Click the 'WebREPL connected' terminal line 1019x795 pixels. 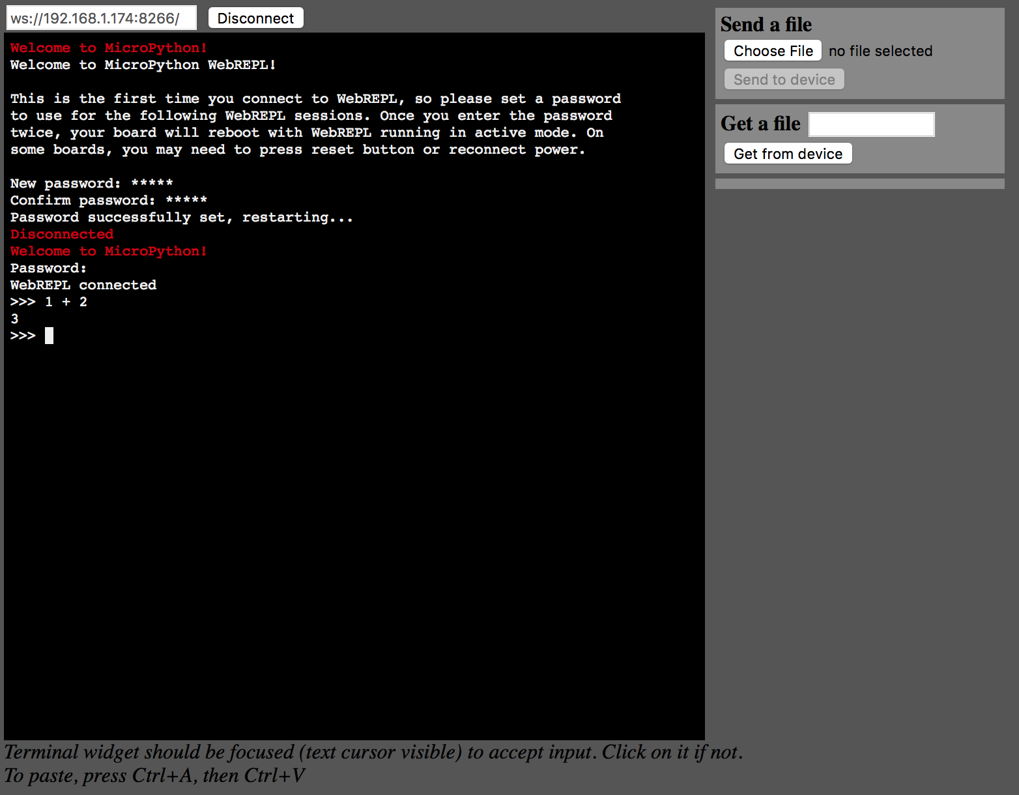click(83, 285)
